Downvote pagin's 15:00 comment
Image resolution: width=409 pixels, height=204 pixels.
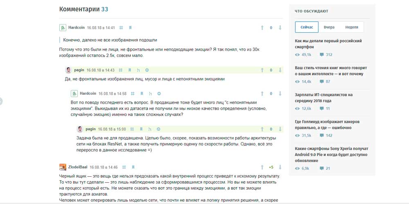click(280, 129)
